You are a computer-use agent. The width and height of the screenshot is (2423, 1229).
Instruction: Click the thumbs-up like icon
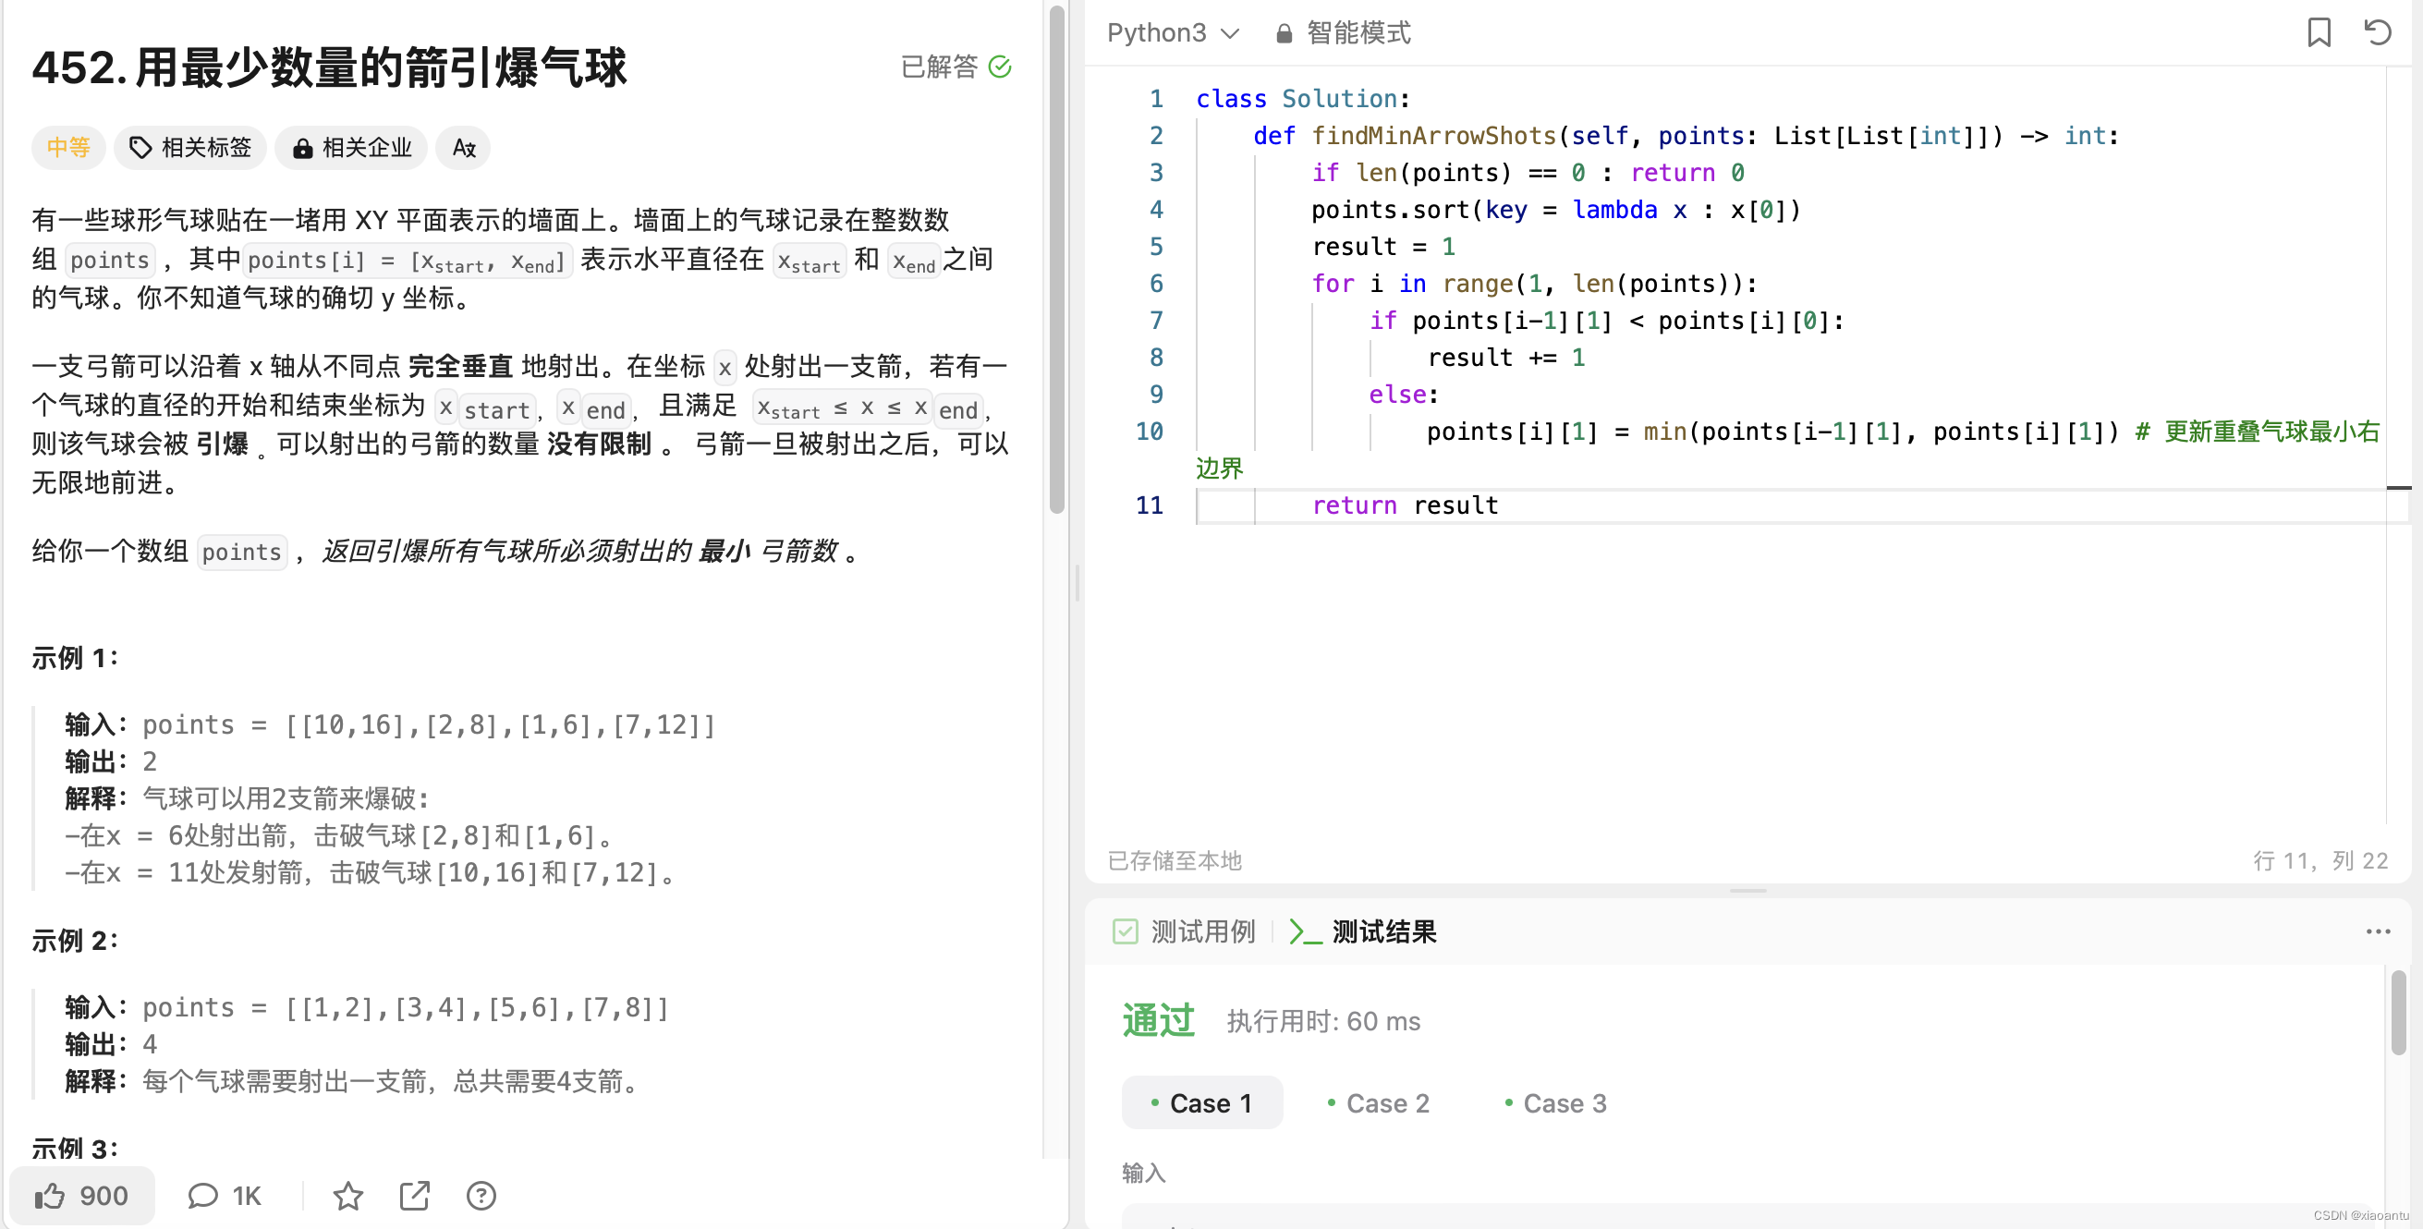50,1195
